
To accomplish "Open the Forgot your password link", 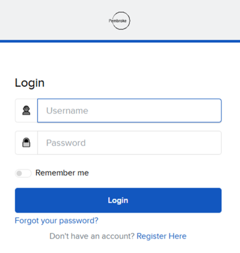I will [56, 221].
